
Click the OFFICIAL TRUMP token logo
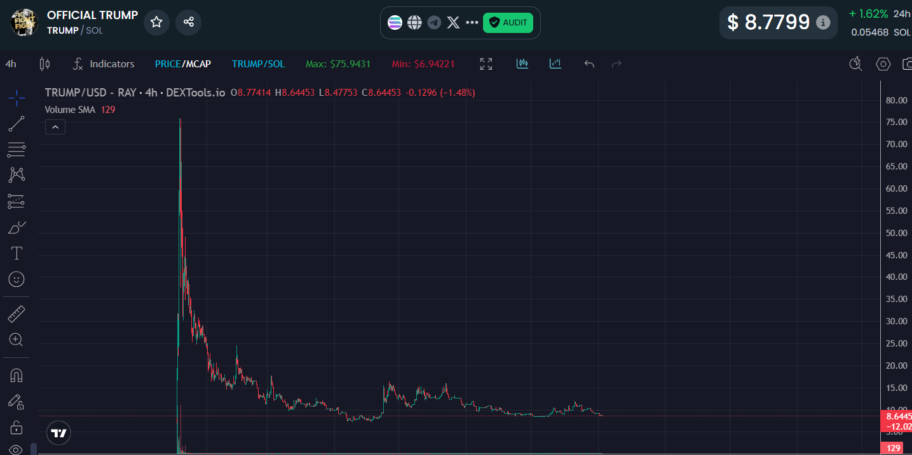[x=25, y=22]
